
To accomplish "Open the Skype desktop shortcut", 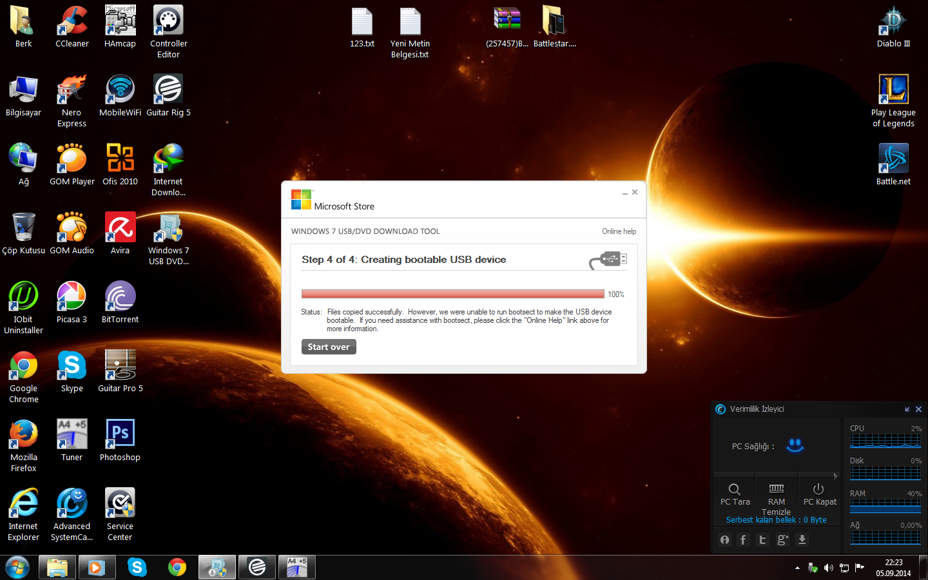I will (72, 371).
